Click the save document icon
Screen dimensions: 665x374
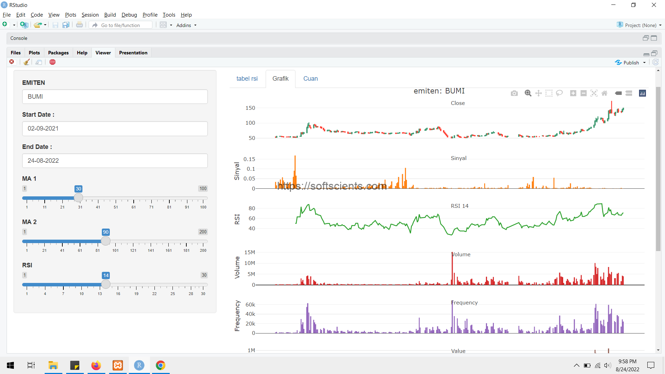click(x=55, y=25)
